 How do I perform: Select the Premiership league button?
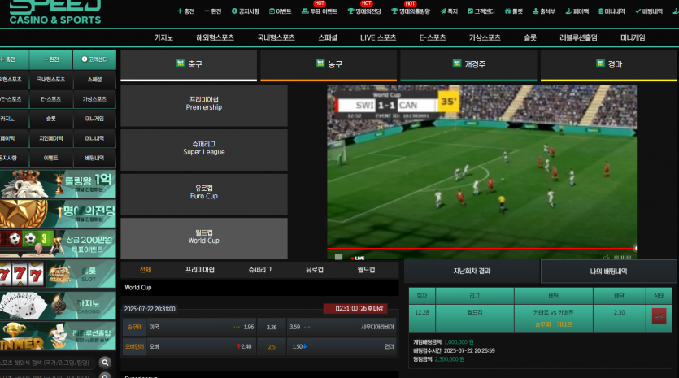(x=204, y=106)
